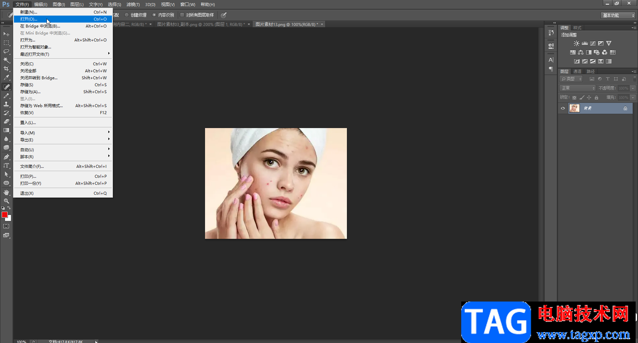Open the 滤镜 menu in menu bar
Screen dimensions: 638x343
pyautogui.click(x=133, y=4)
